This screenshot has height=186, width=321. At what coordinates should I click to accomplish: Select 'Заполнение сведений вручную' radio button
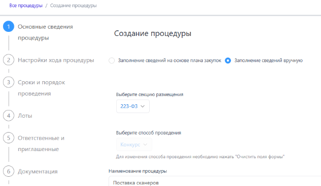[228, 61]
